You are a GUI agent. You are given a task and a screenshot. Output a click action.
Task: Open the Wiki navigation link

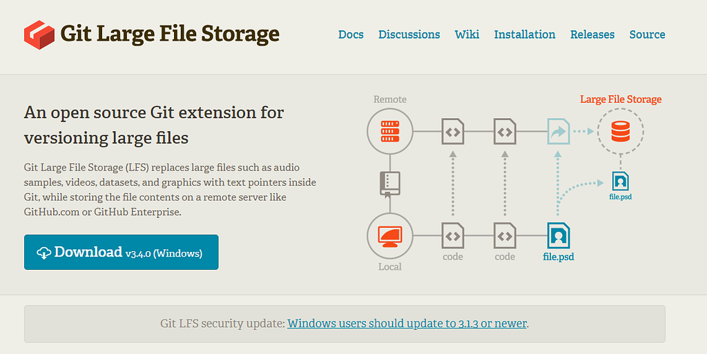point(467,35)
